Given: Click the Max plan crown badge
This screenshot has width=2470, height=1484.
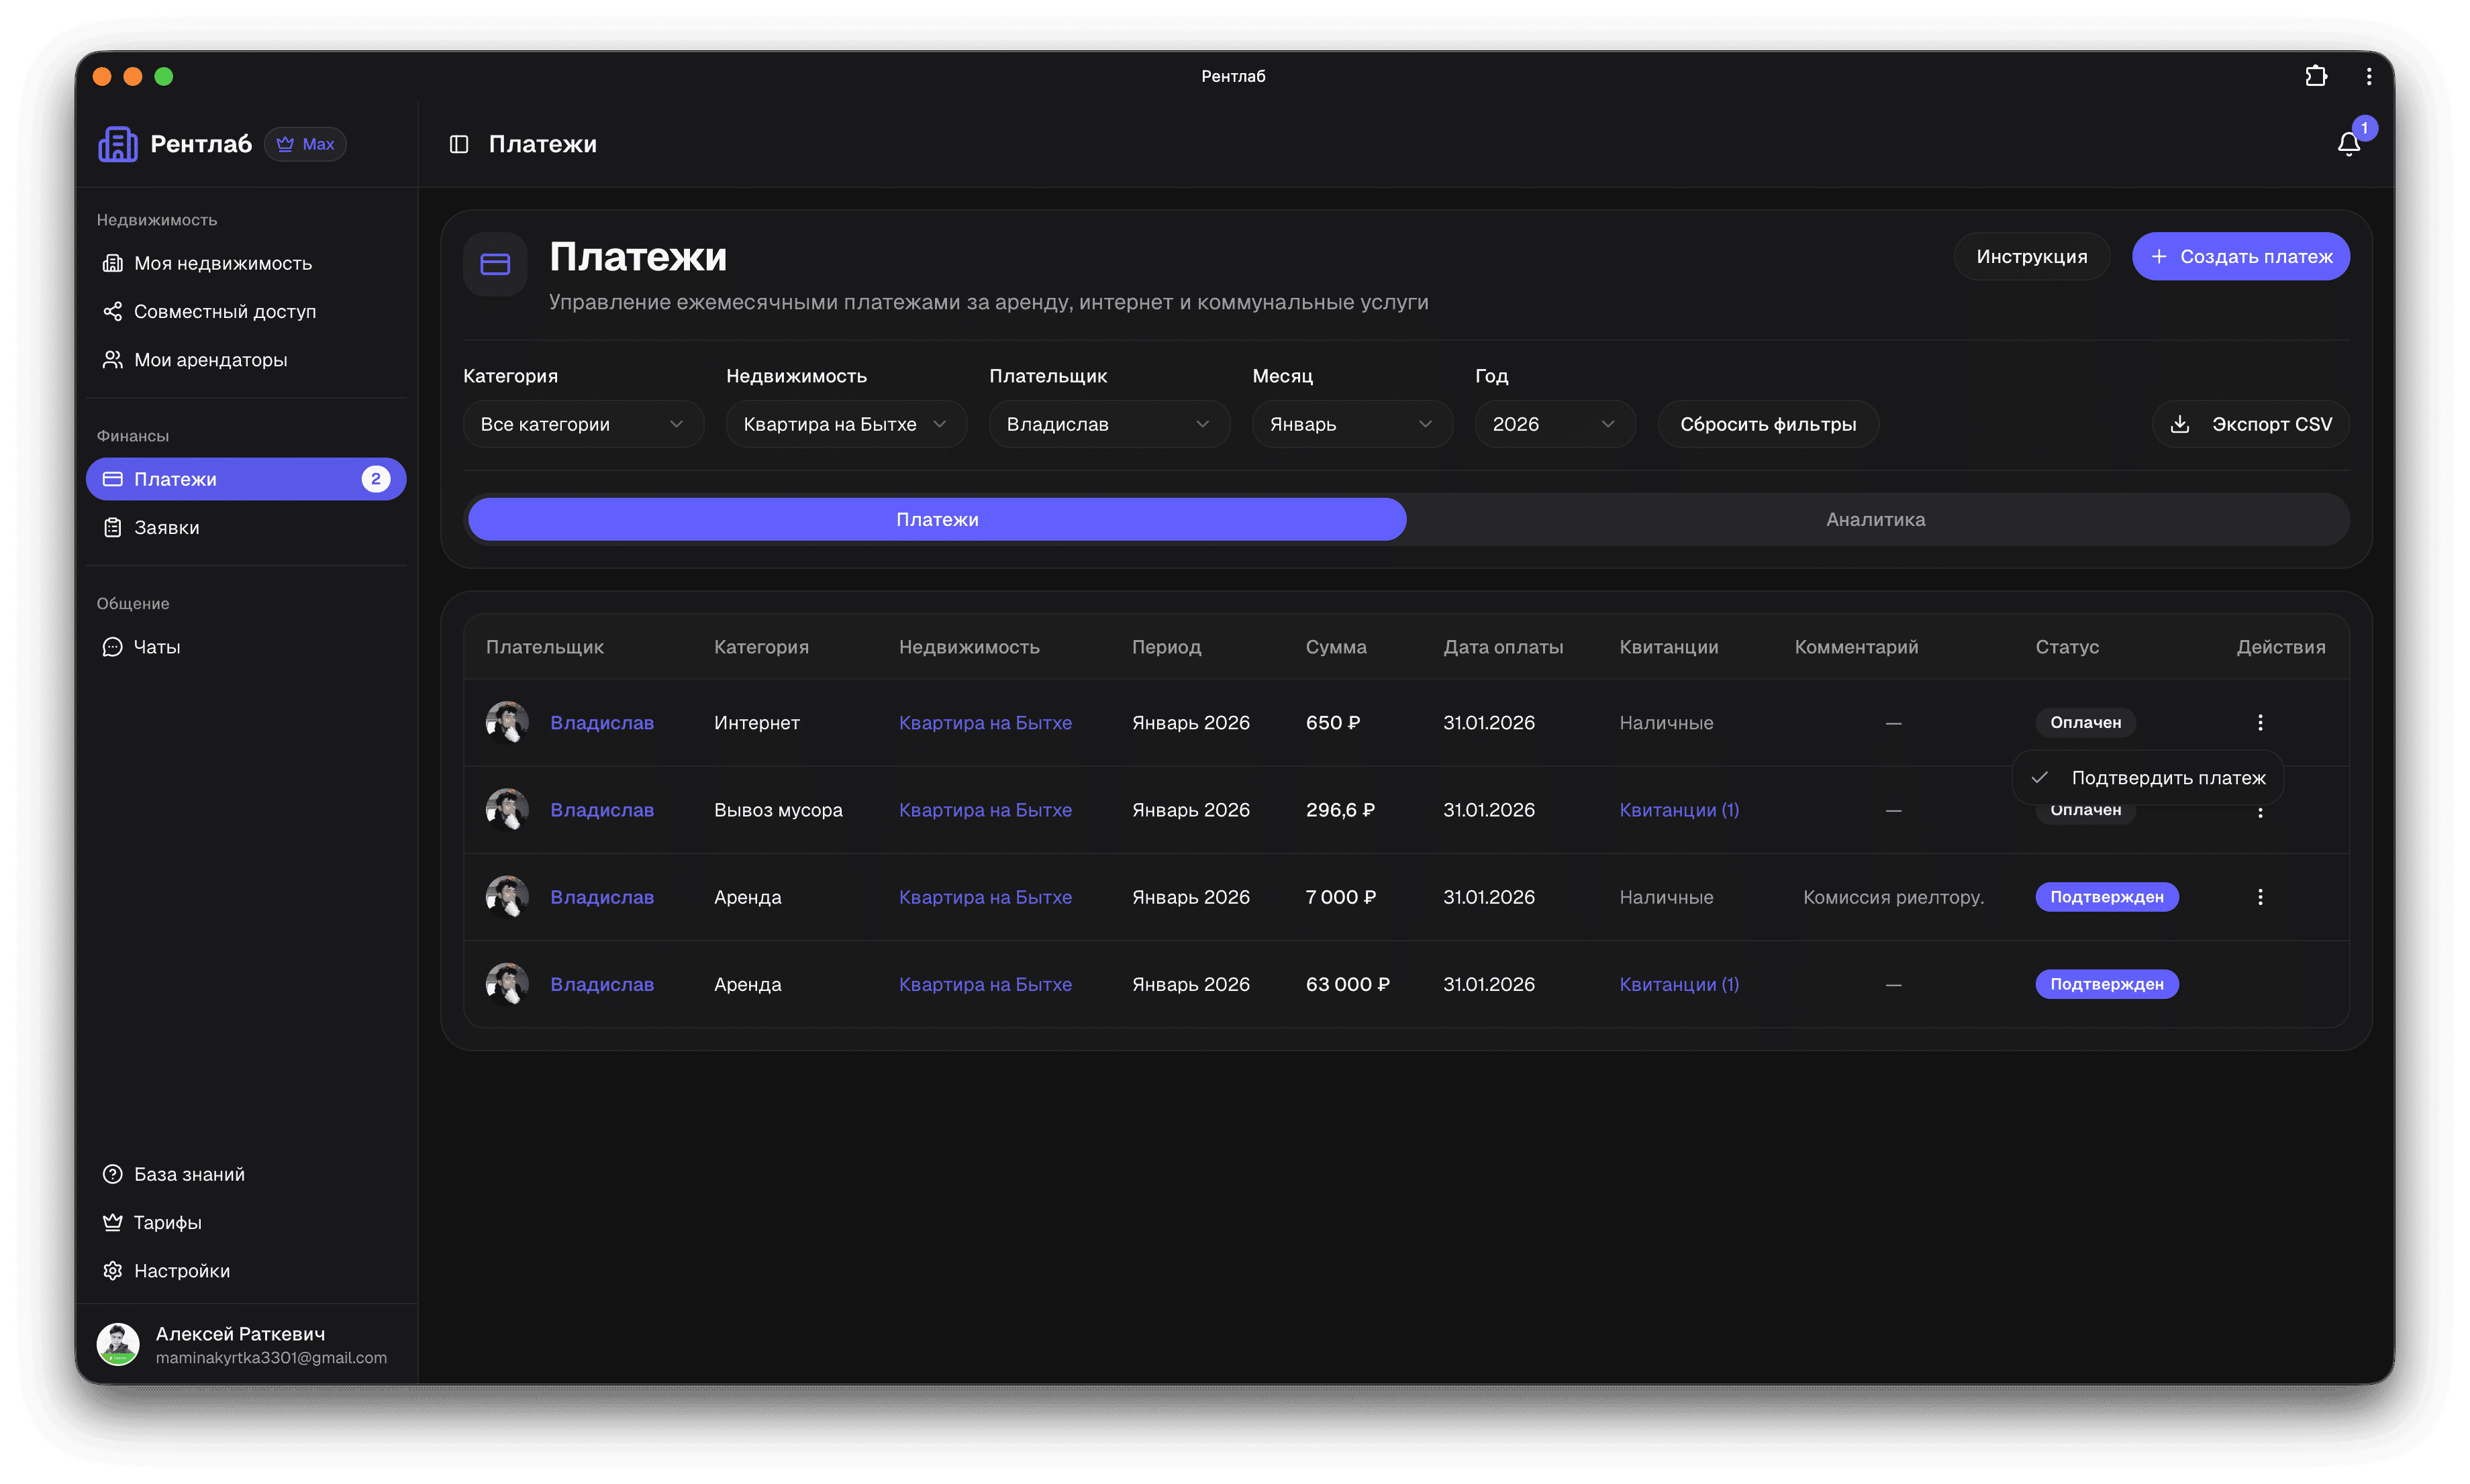Looking at the screenshot, I should (x=305, y=144).
